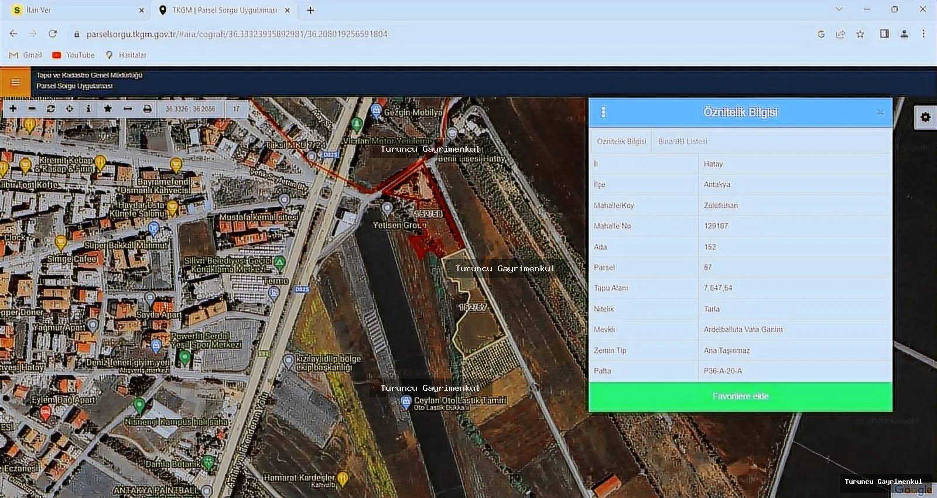This screenshot has width=937, height=498.
Task: Open YouTube bookmark
Action: pyautogui.click(x=73, y=55)
